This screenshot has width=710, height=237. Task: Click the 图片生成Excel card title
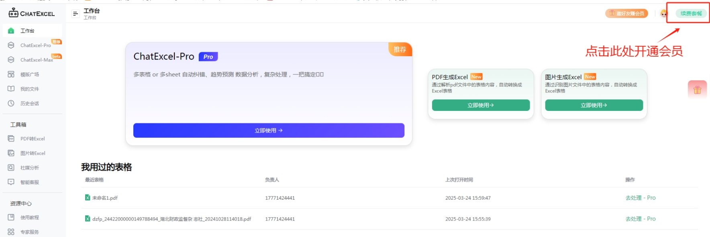(x=563, y=77)
